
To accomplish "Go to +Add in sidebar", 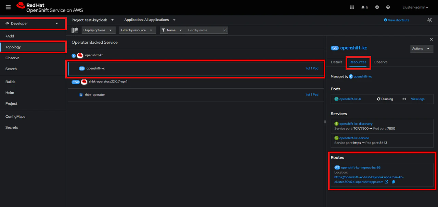I will click(33, 36).
